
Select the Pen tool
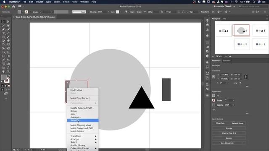(3, 29)
